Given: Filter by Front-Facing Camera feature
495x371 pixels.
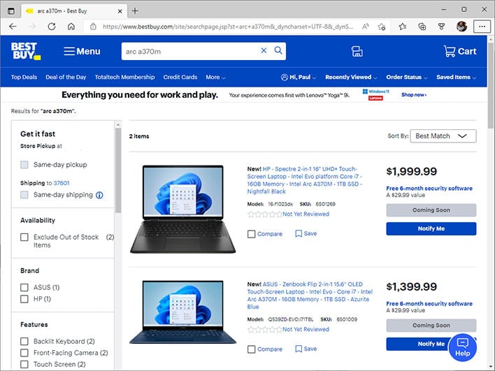Looking at the screenshot, I should pos(24,353).
